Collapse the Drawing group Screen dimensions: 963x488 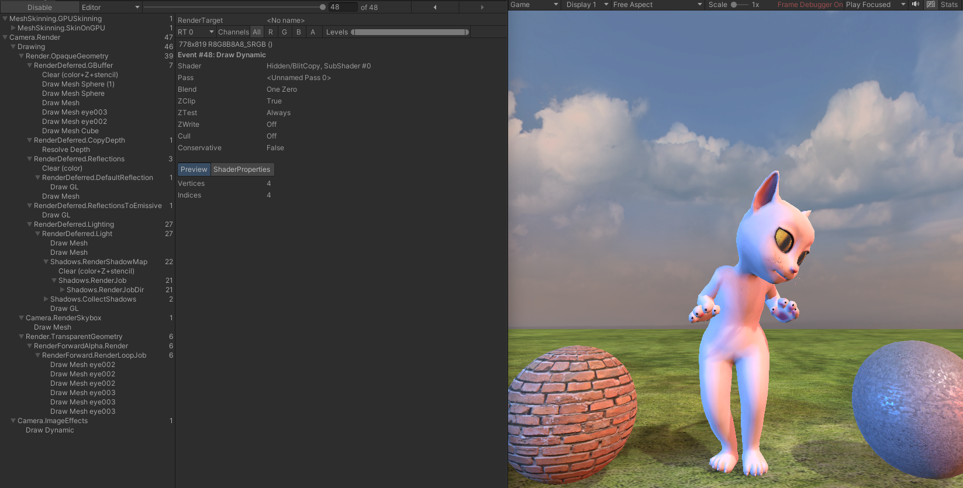(13, 47)
